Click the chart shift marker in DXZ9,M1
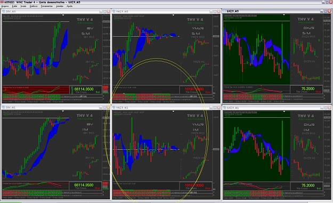 pos(284,111)
